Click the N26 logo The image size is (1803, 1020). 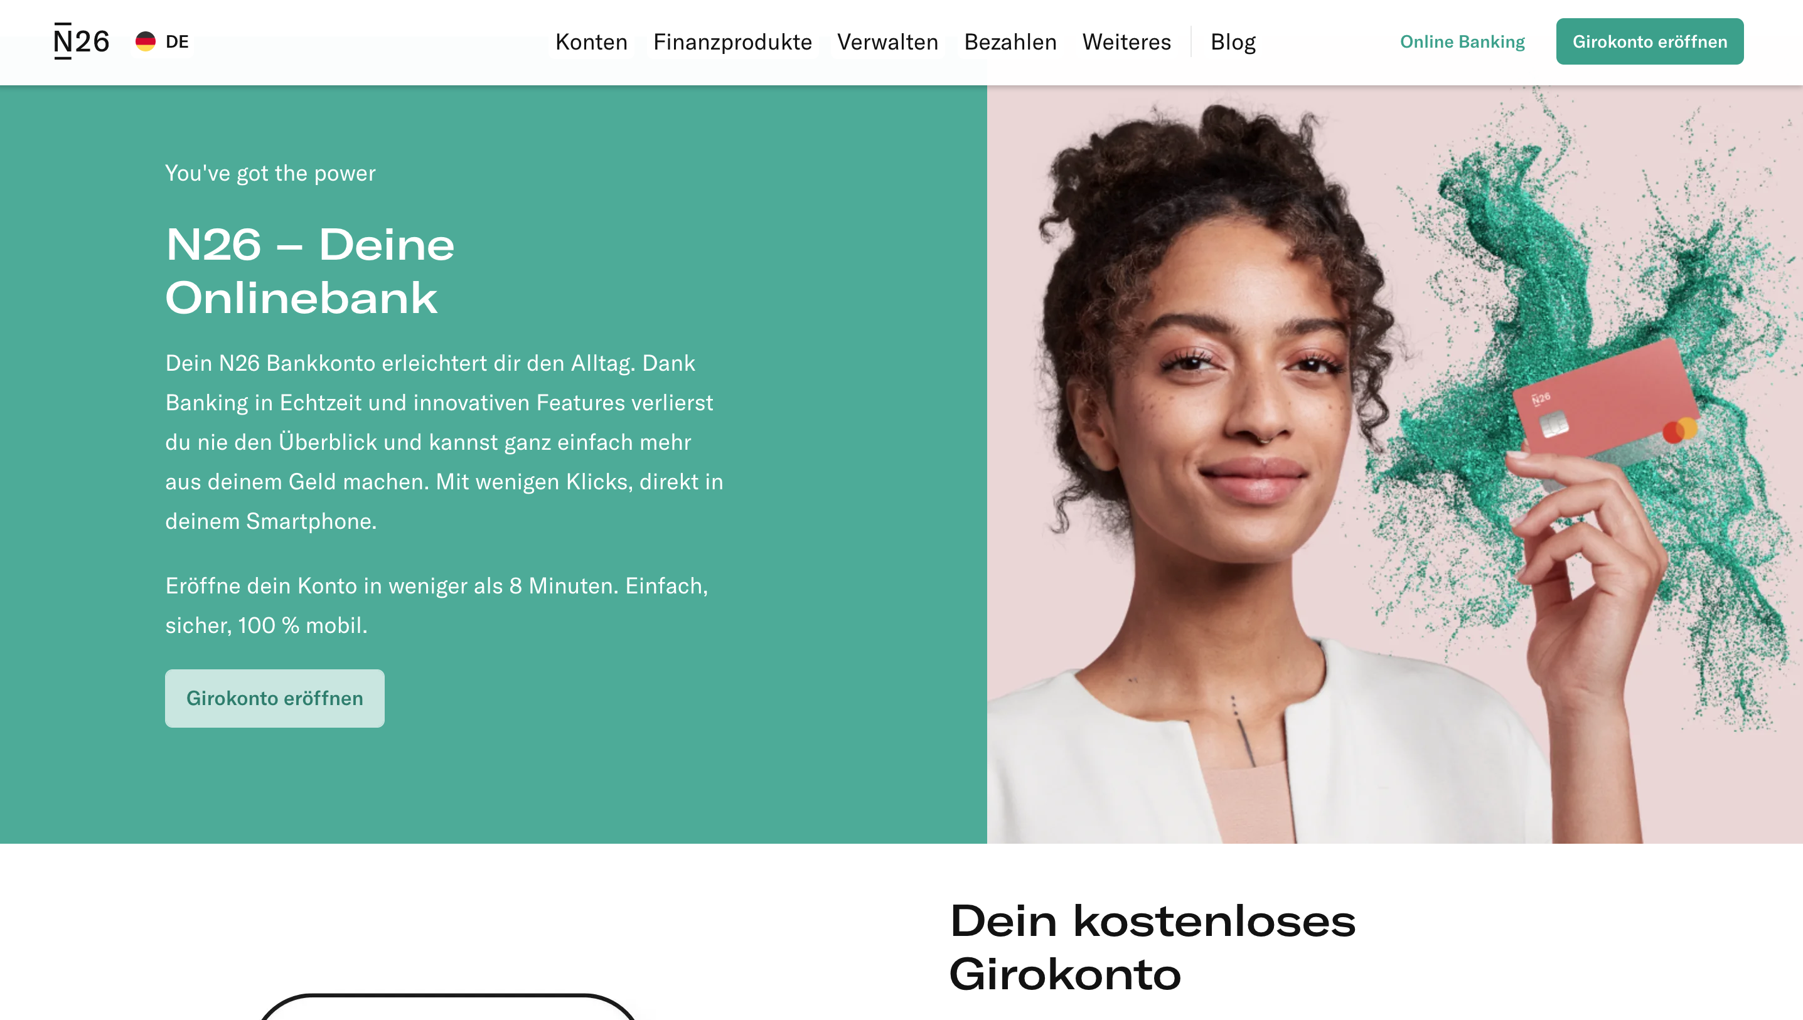click(82, 41)
